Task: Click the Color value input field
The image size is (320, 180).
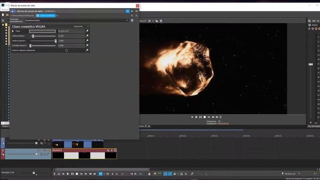Action: (71, 31)
